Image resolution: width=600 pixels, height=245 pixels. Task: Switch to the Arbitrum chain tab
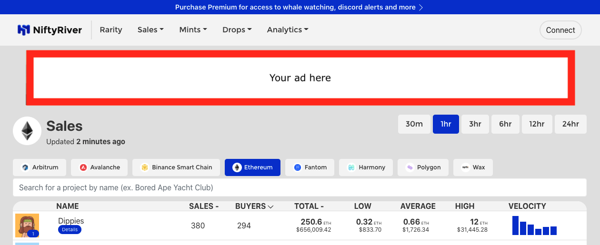pyautogui.click(x=40, y=167)
